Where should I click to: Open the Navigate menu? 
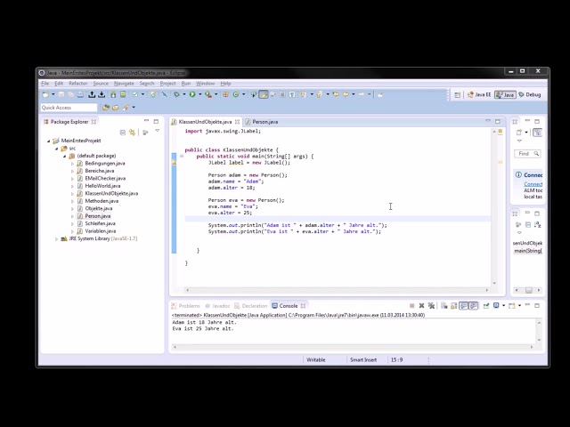click(124, 83)
